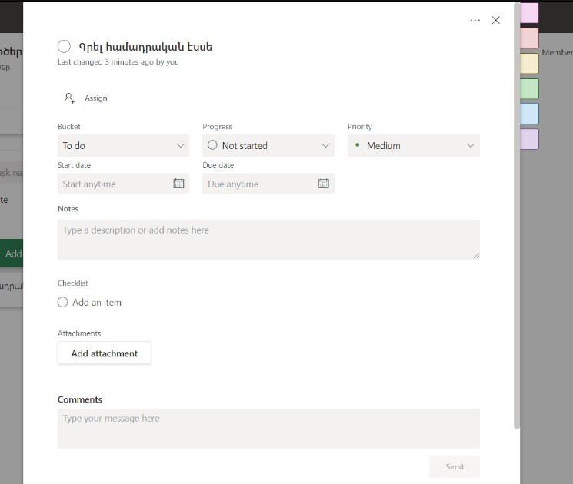Screen dimensions: 573x484
Task: Open the Priority dropdown showing Medium
Action: pos(413,146)
